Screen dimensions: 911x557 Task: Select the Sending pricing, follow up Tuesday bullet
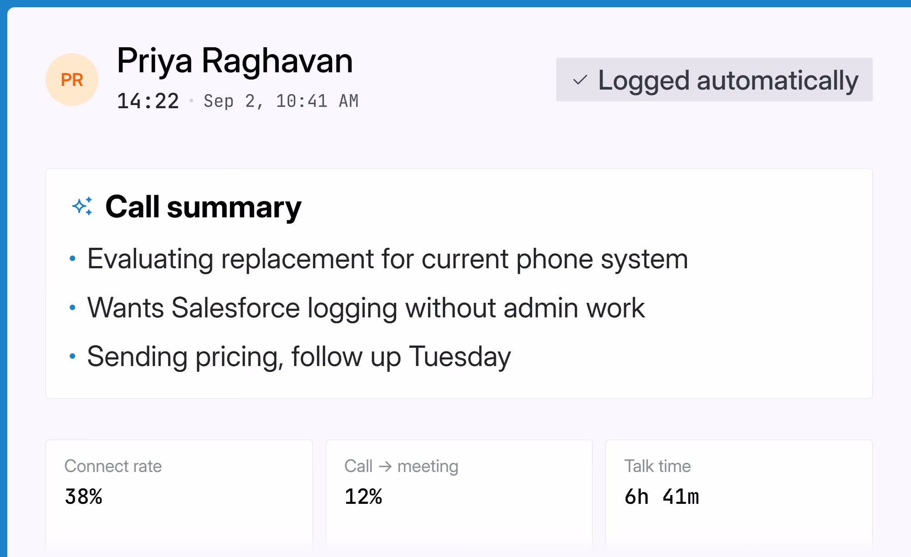click(x=299, y=356)
